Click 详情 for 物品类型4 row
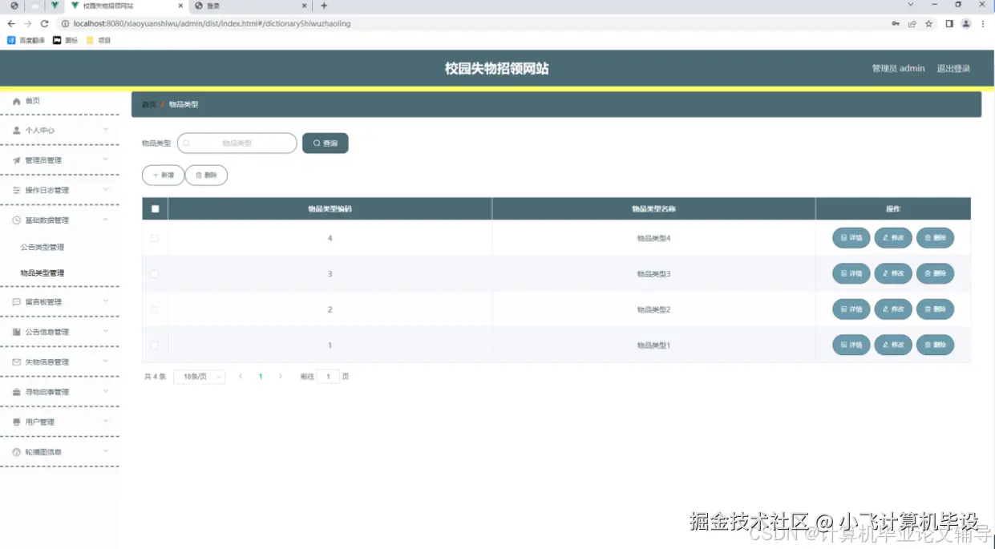 pos(851,238)
